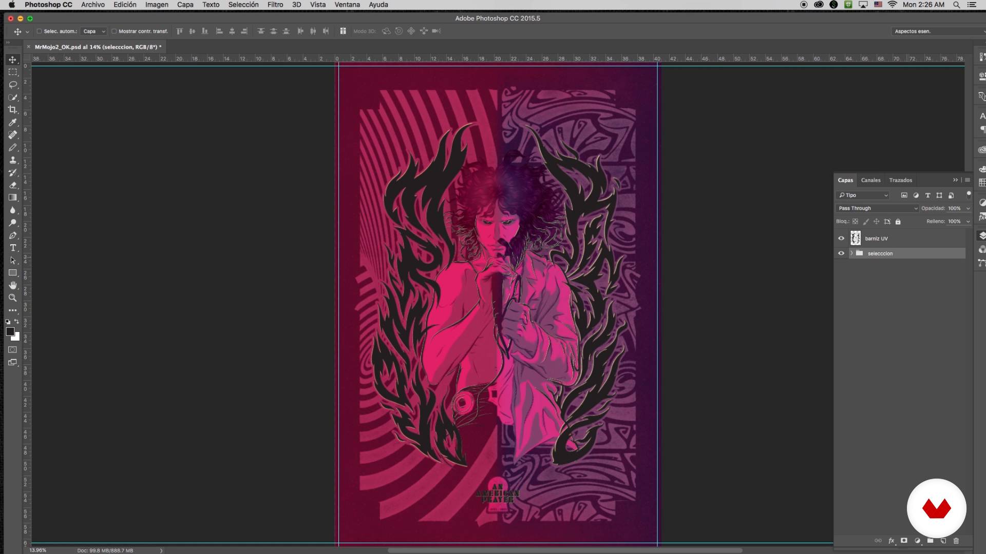Image resolution: width=986 pixels, height=554 pixels.
Task: Open Move tool preset picker arrow
Action: tap(27, 32)
